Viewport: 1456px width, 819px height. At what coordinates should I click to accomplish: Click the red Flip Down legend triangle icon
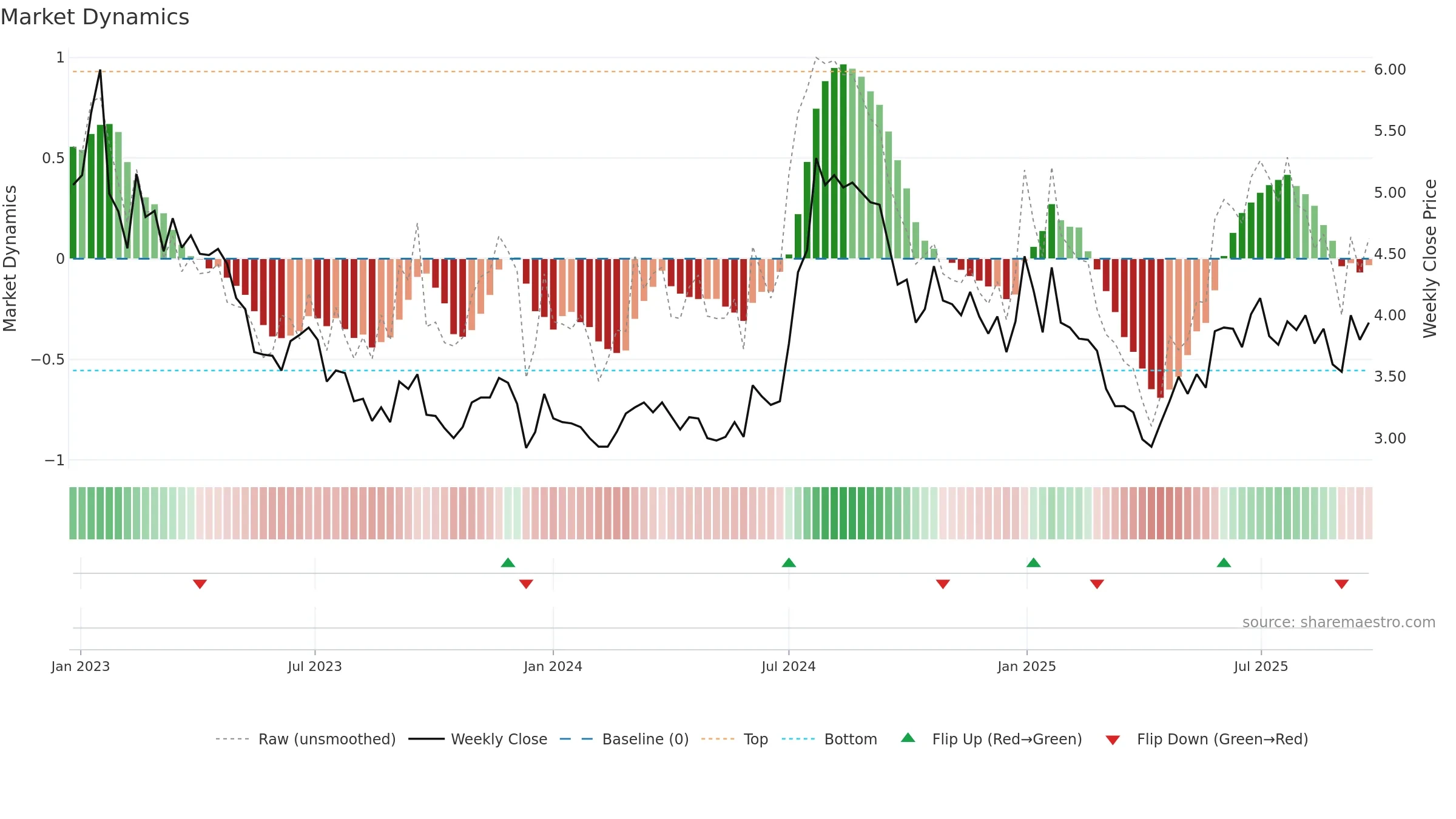point(1113,740)
